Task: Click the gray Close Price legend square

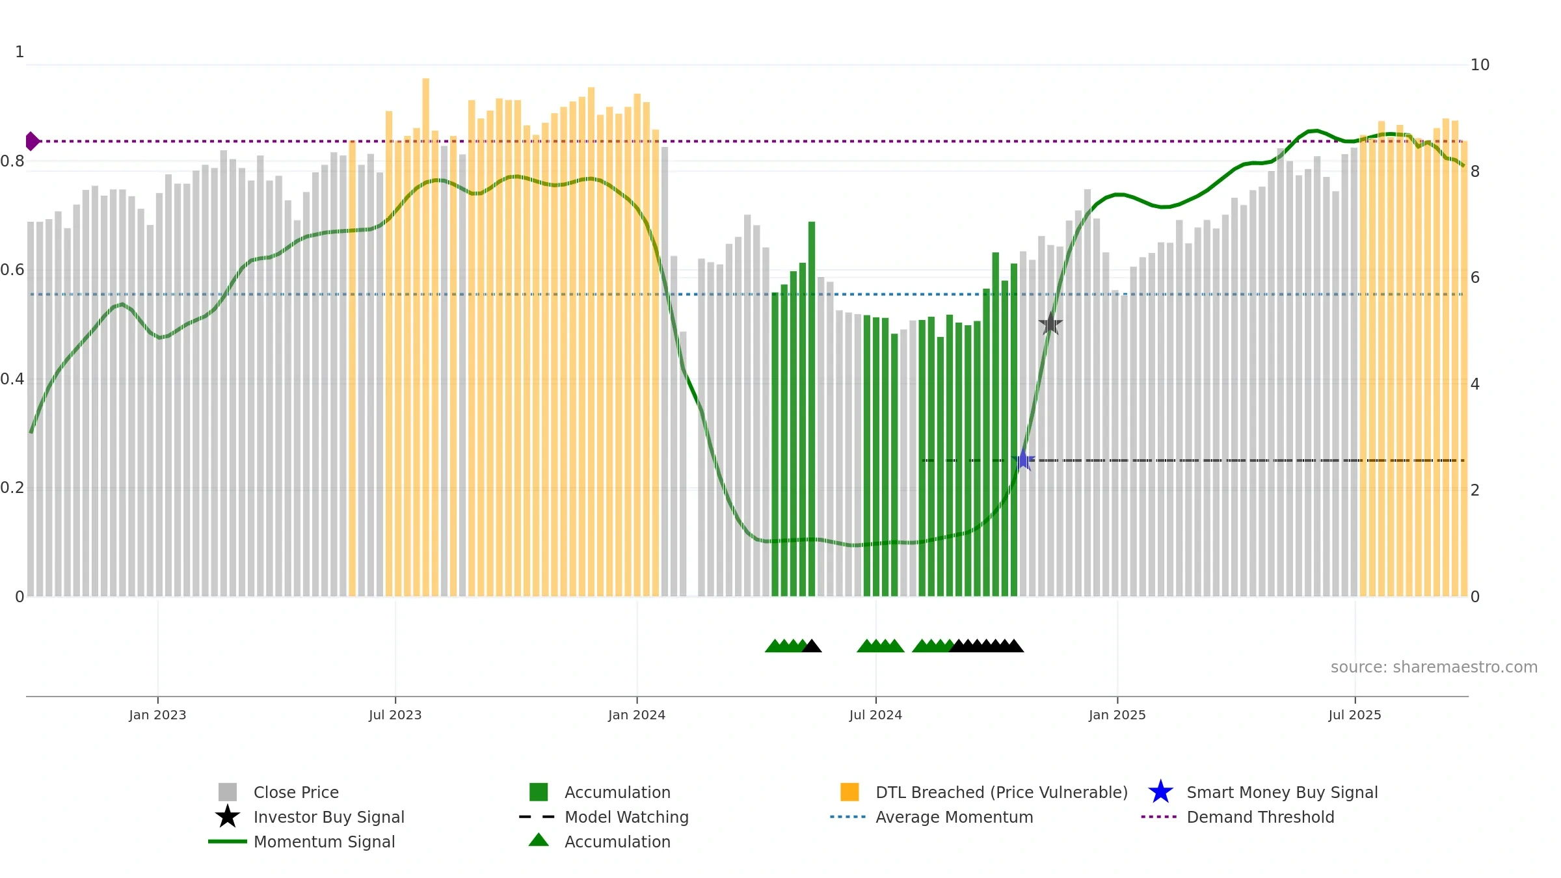Action: coord(227,792)
